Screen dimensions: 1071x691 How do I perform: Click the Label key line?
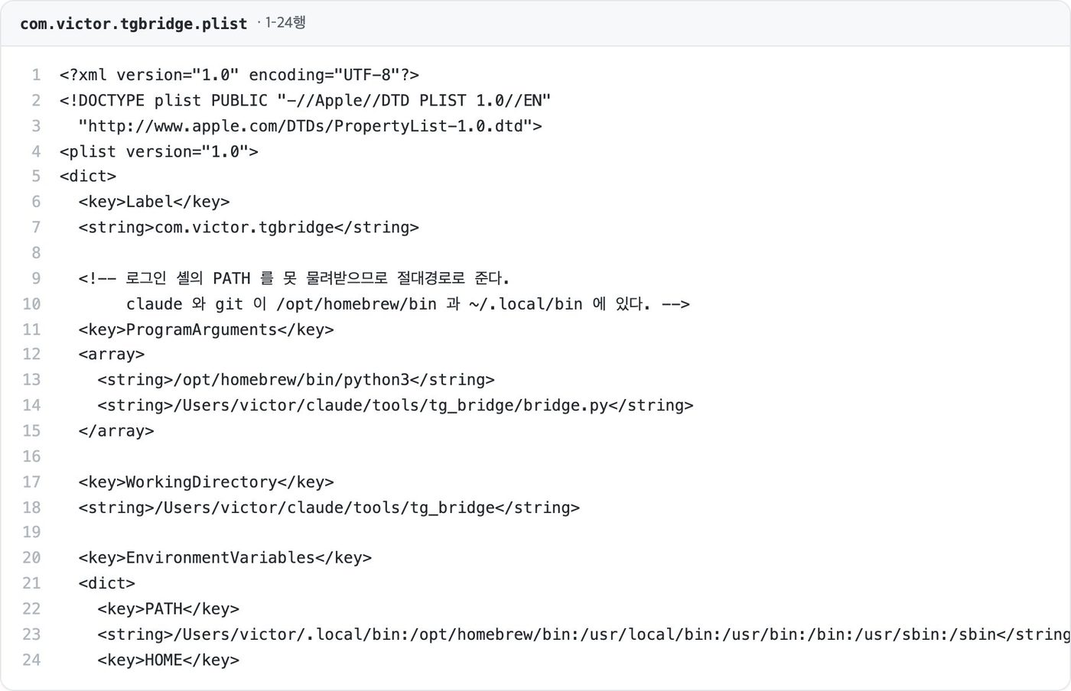coord(154,202)
